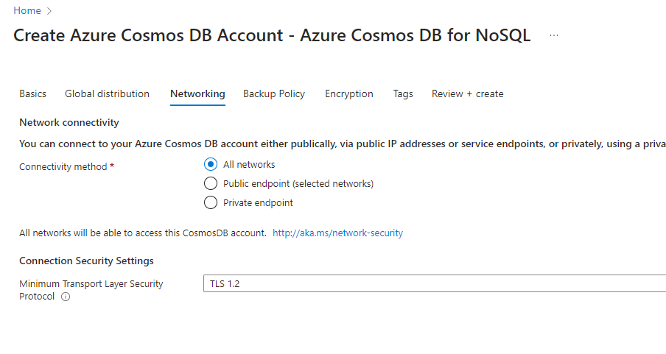Screen dimensions: 666x354
Task: Click the Connectivity method label
Action: [63, 167]
